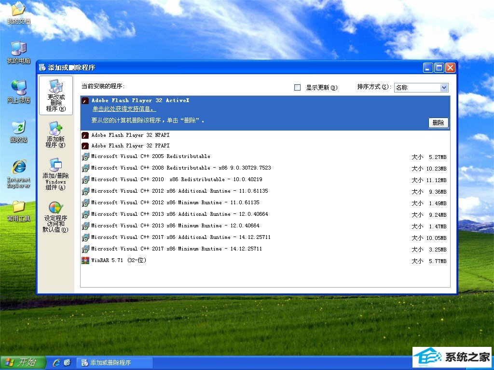Click the WinRAR 5.71 program icon
The image size is (494, 370).
(x=85, y=261)
